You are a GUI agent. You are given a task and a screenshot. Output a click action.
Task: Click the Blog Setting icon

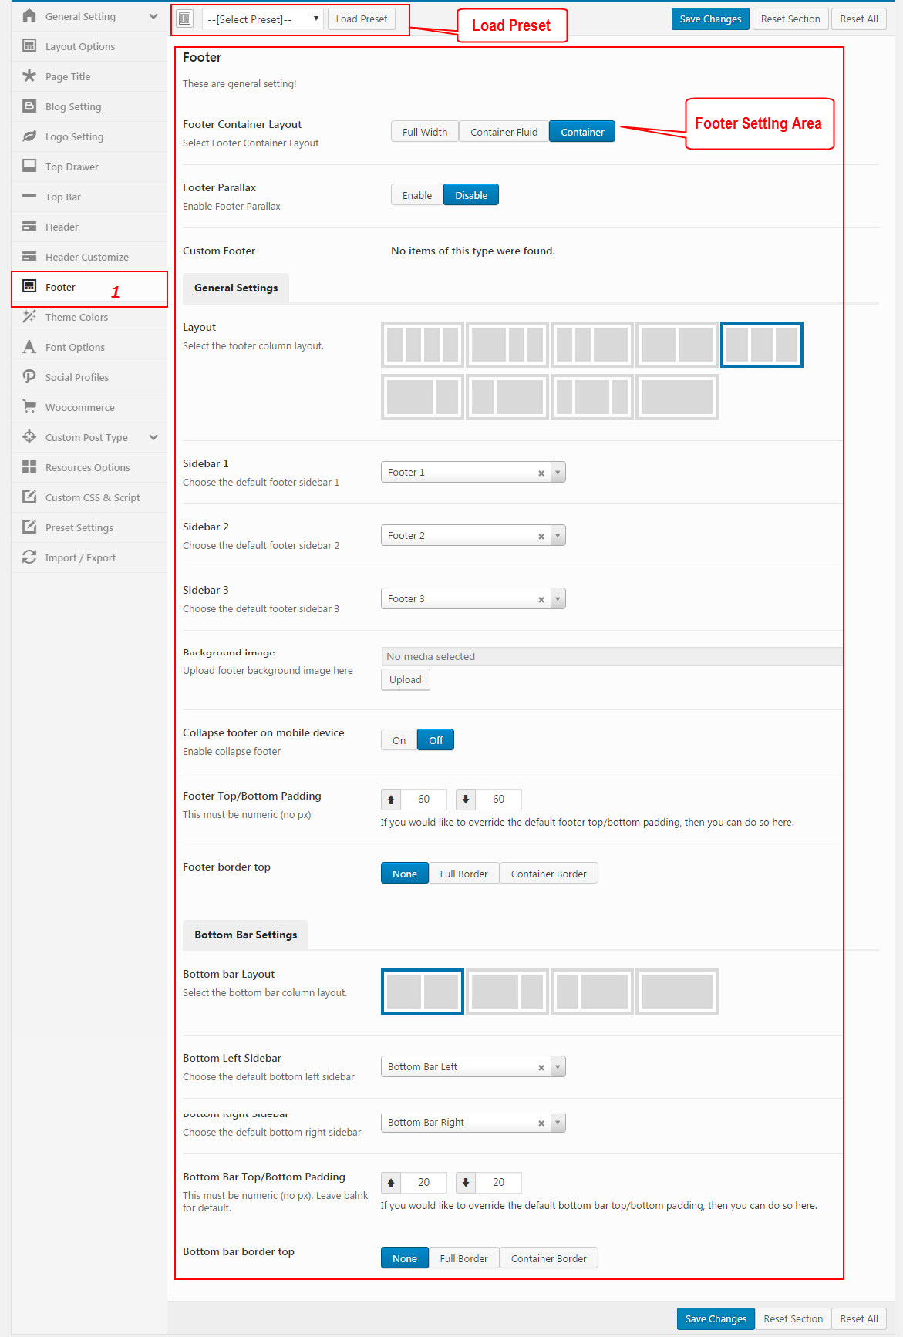pyautogui.click(x=29, y=106)
